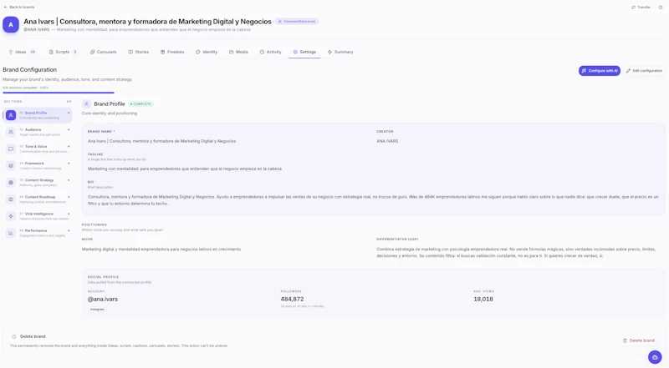Image resolution: width=669 pixels, height=368 pixels.
Task: Click the Identity tab icon
Action: pyautogui.click(x=198, y=52)
